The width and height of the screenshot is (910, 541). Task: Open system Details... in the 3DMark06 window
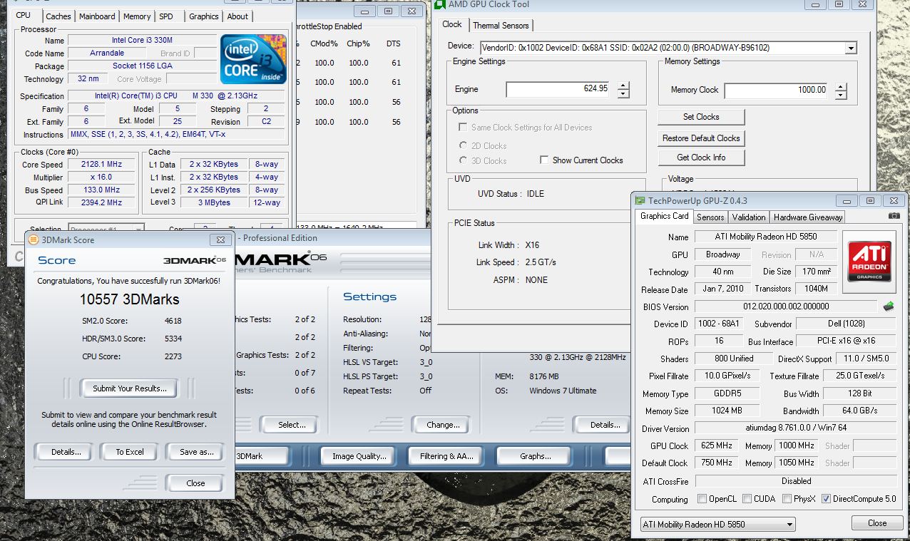point(605,425)
